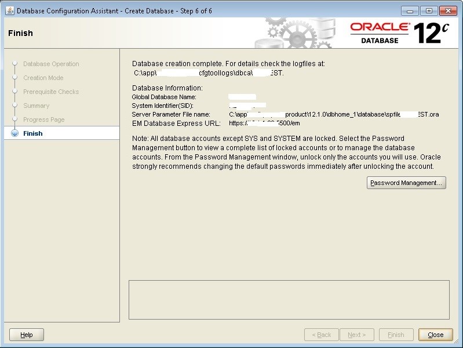Select the Summary step in sidebar
This screenshot has width=463, height=348.
(37, 106)
